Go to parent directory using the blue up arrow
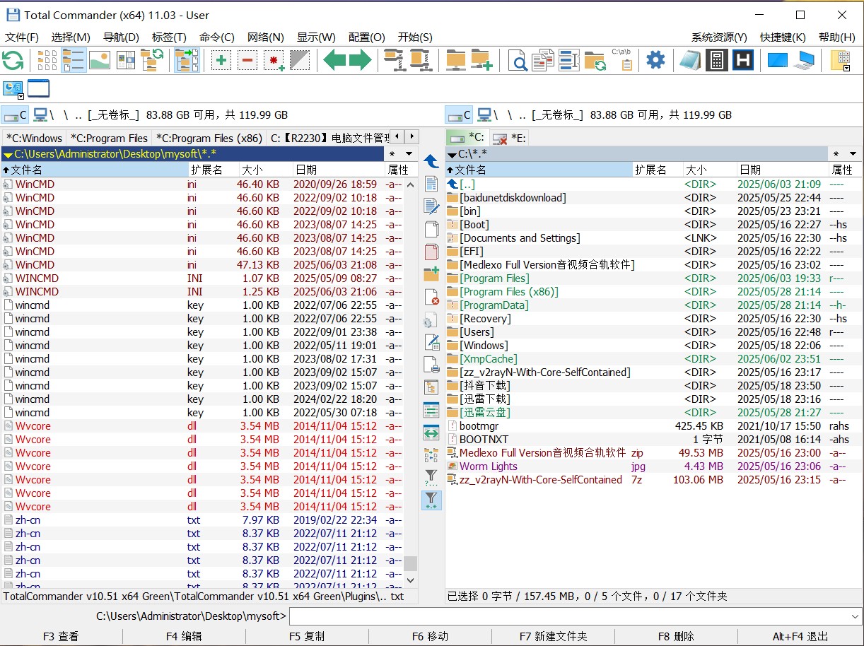Viewport: 864px width, 646px height. tap(431, 161)
